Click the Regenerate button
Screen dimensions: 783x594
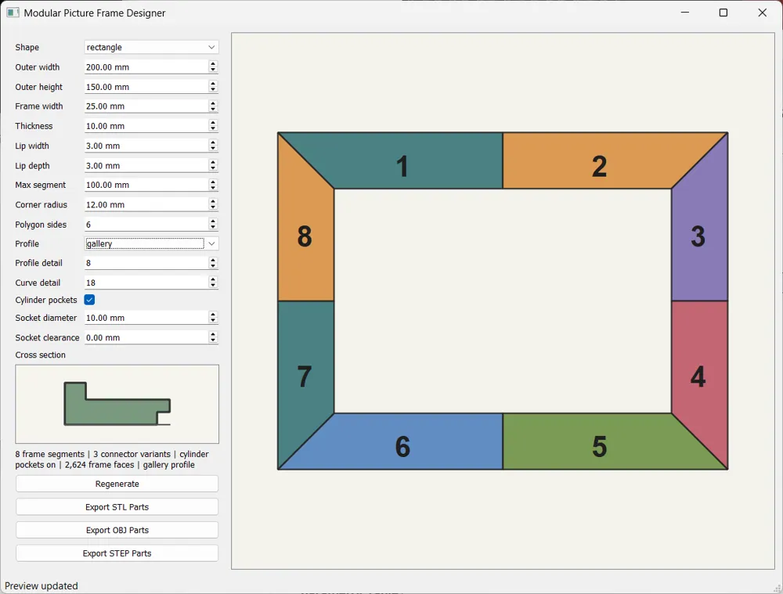pos(117,484)
